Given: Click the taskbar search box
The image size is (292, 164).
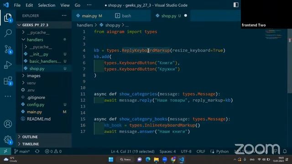Looking at the screenshot, I should [x=125, y=159].
